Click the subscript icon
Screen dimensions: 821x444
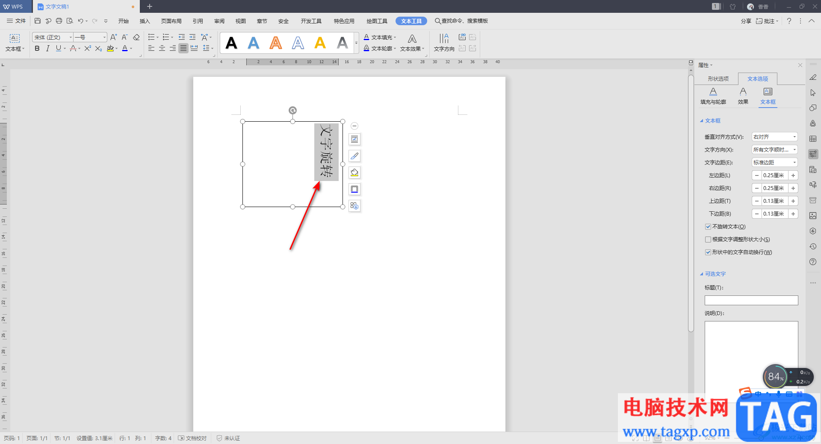98,49
